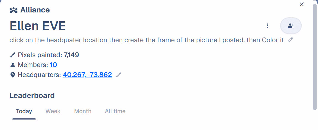Open the three-dot more options menu
318x130 pixels.
(x=267, y=26)
